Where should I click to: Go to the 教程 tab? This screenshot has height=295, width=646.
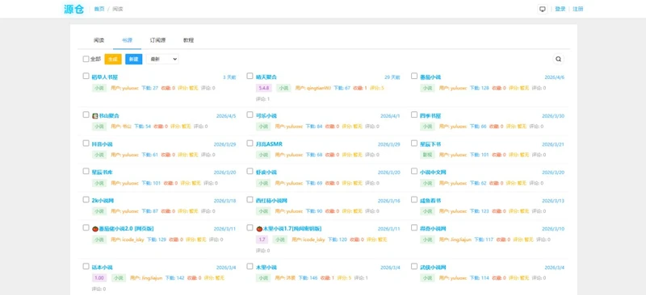pyautogui.click(x=188, y=40)
